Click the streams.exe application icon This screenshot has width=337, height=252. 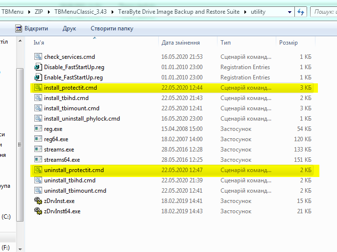click(38, 150)
